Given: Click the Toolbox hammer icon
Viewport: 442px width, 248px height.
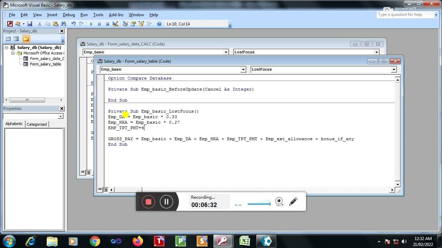Looking at the screenshot, I should [149, 24].
